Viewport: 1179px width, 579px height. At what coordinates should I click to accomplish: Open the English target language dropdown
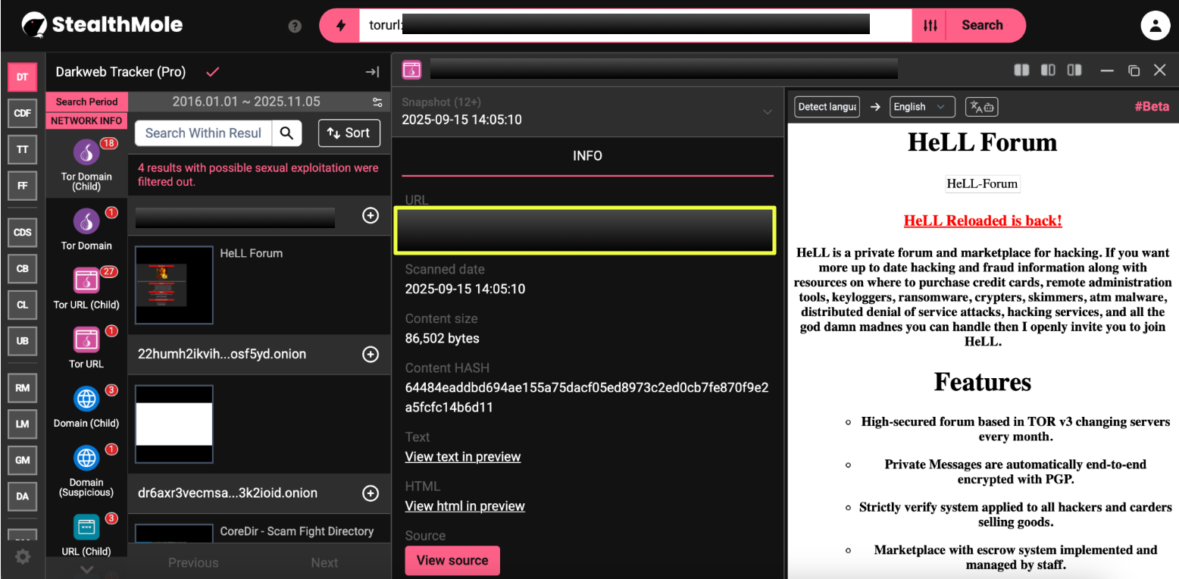click(921, 107)
